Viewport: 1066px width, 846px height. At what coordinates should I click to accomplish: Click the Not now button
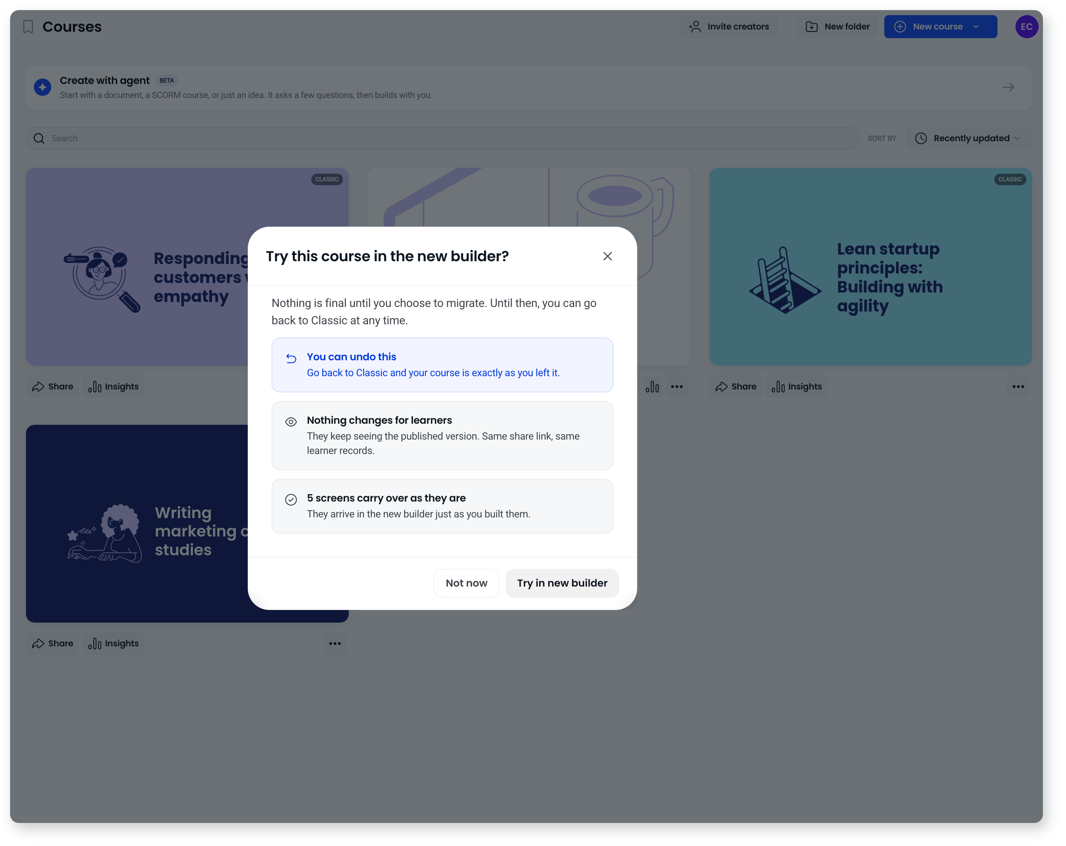click(466, 583)
